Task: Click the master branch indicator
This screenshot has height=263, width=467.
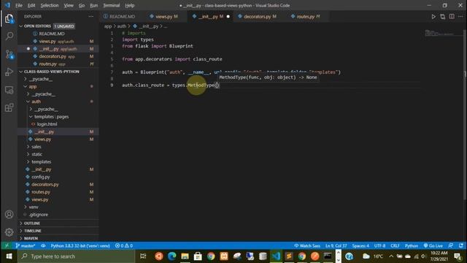Action: pyautogui.click(x=26, y=245)
